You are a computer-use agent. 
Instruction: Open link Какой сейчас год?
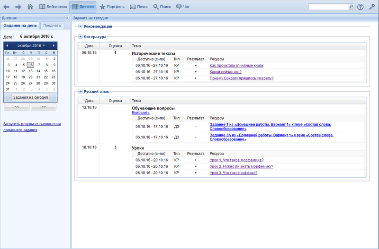(x=226, y=72)
